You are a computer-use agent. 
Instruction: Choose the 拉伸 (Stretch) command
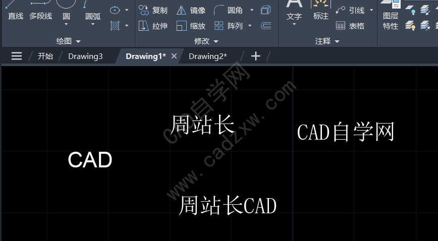pyautogui.click(x=153, y=26)
